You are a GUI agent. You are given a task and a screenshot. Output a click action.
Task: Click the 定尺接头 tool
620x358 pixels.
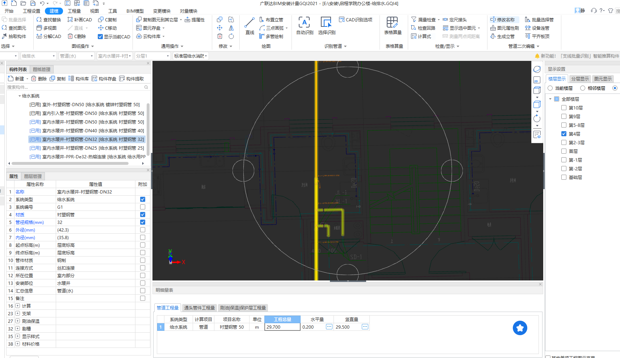[455, 20]
